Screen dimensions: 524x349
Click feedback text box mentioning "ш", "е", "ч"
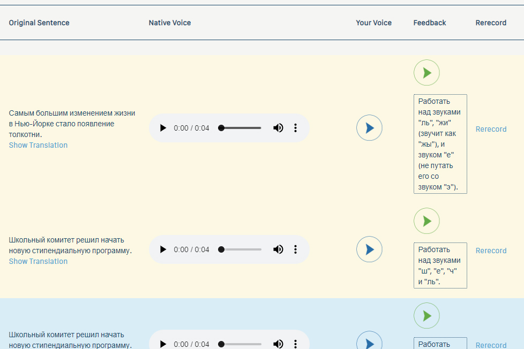click(x=440, y=265)
